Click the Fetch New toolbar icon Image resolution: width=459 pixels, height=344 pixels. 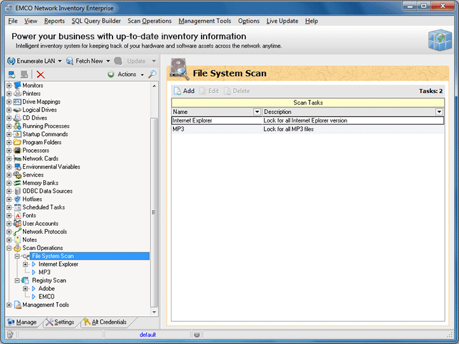pos(71,61)
